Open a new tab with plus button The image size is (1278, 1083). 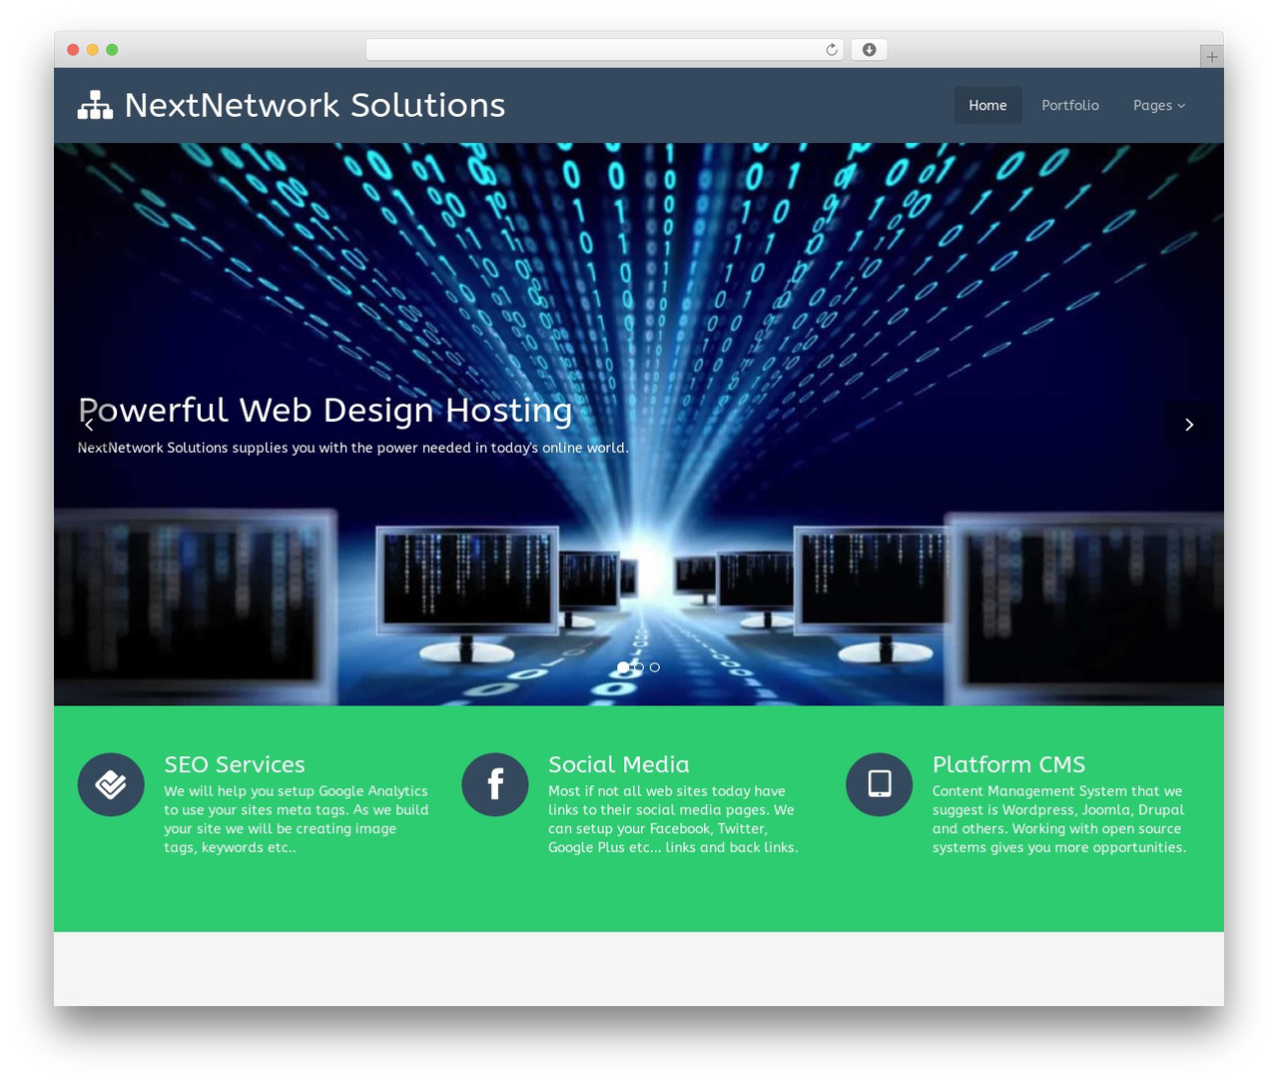[x=1211, y=57]
